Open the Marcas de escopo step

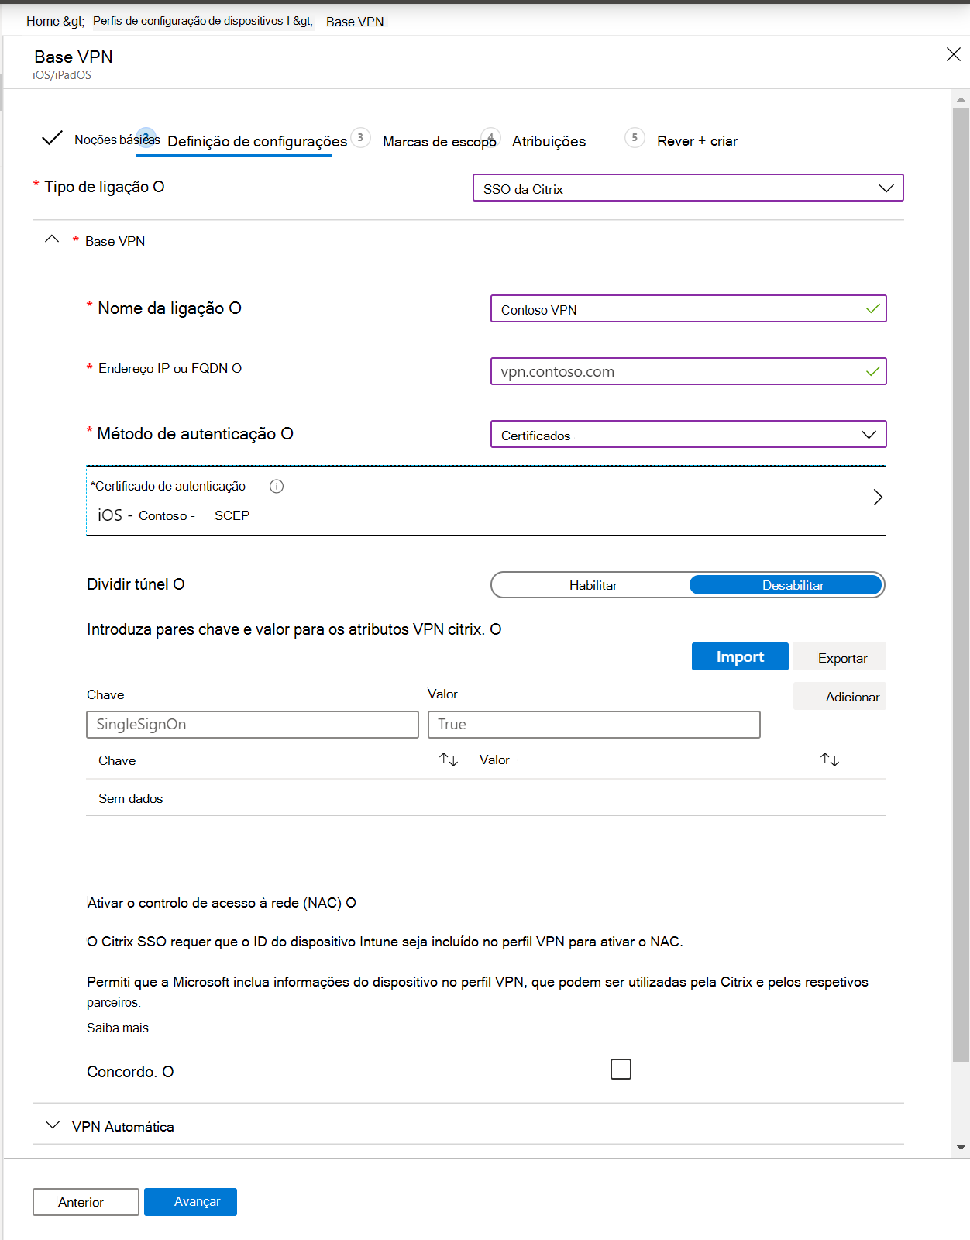pos(439,142)
